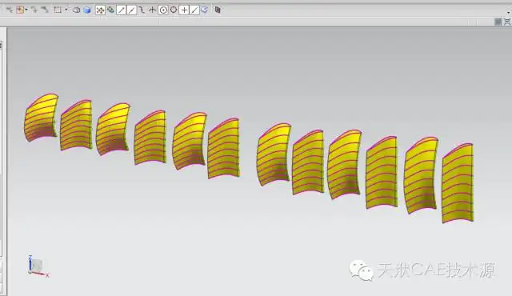Click the grey square icon at top right
Viewport: 512px width, 296px height.
click(x=498, y=22)
